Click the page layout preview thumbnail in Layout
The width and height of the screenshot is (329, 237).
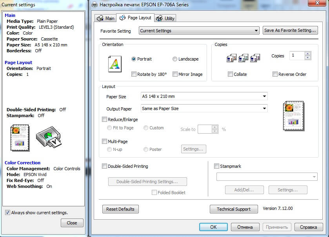pos(293,116)
